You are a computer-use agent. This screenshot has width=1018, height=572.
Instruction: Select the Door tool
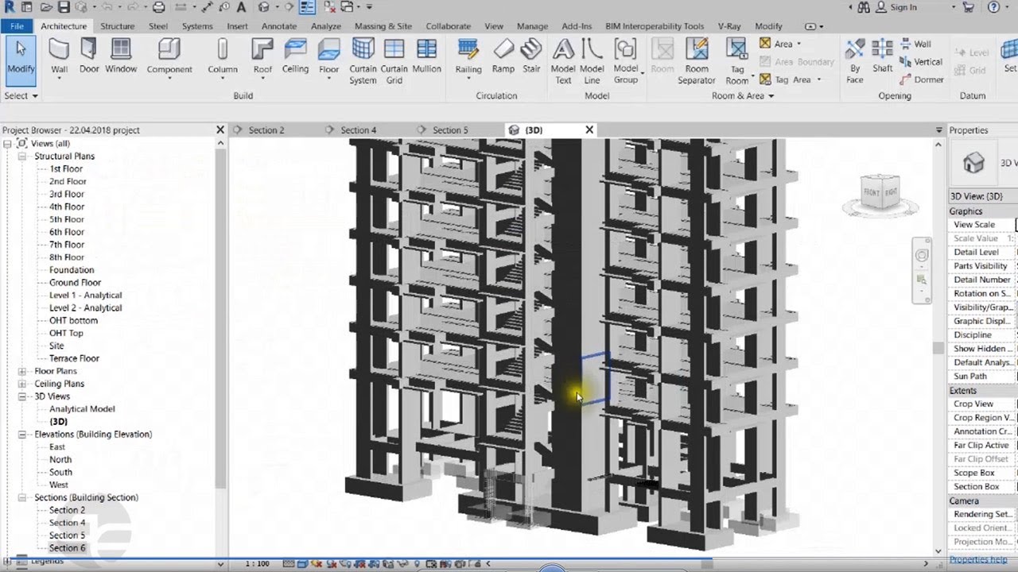point(89,56)
